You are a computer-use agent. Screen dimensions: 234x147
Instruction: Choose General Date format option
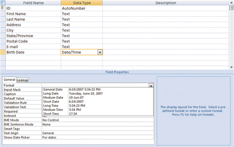tap(98, 90)
